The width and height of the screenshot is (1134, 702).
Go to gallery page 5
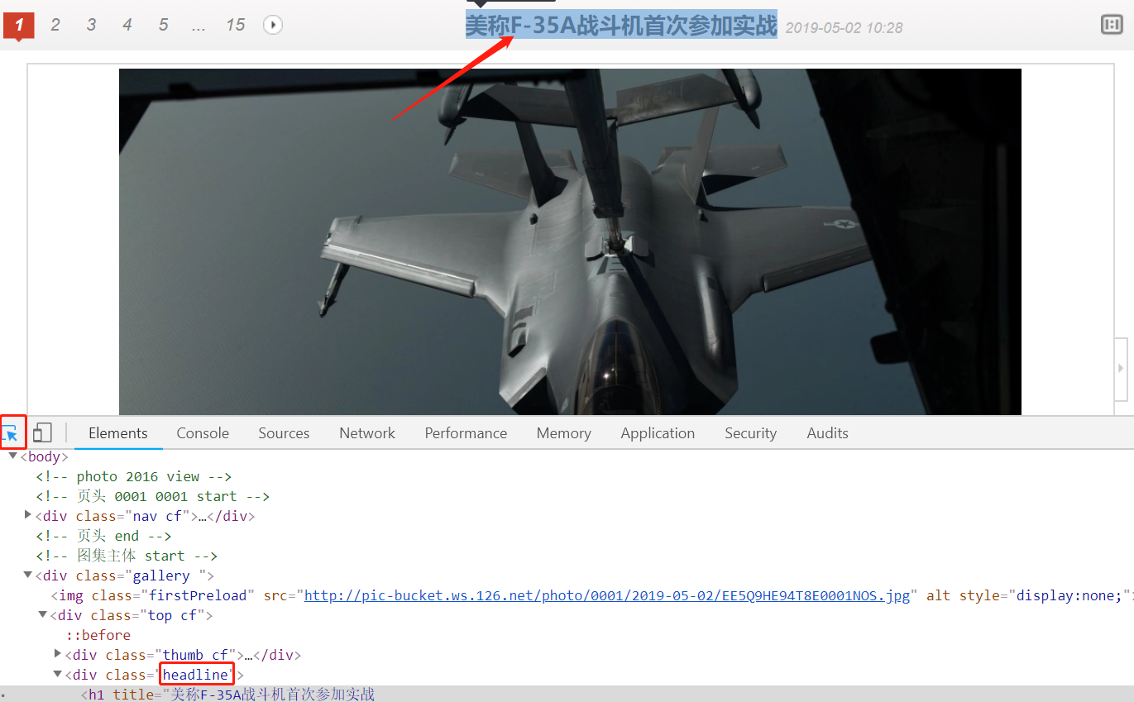[x=164, y=25]
